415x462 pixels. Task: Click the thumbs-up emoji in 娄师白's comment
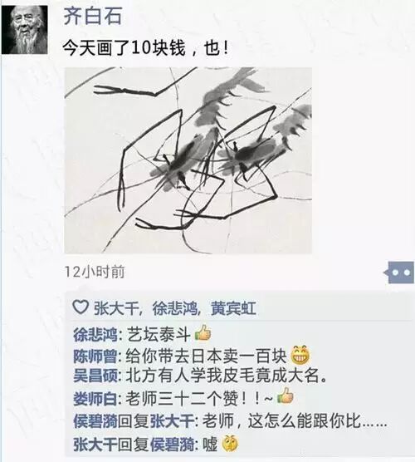click(285, 396)
